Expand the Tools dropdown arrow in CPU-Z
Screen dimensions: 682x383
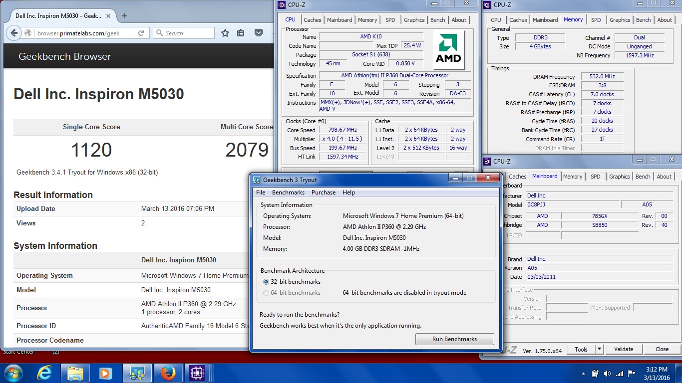(x=600, y=349)
